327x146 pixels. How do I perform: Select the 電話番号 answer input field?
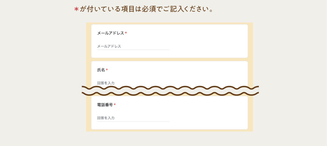point(133,118)
